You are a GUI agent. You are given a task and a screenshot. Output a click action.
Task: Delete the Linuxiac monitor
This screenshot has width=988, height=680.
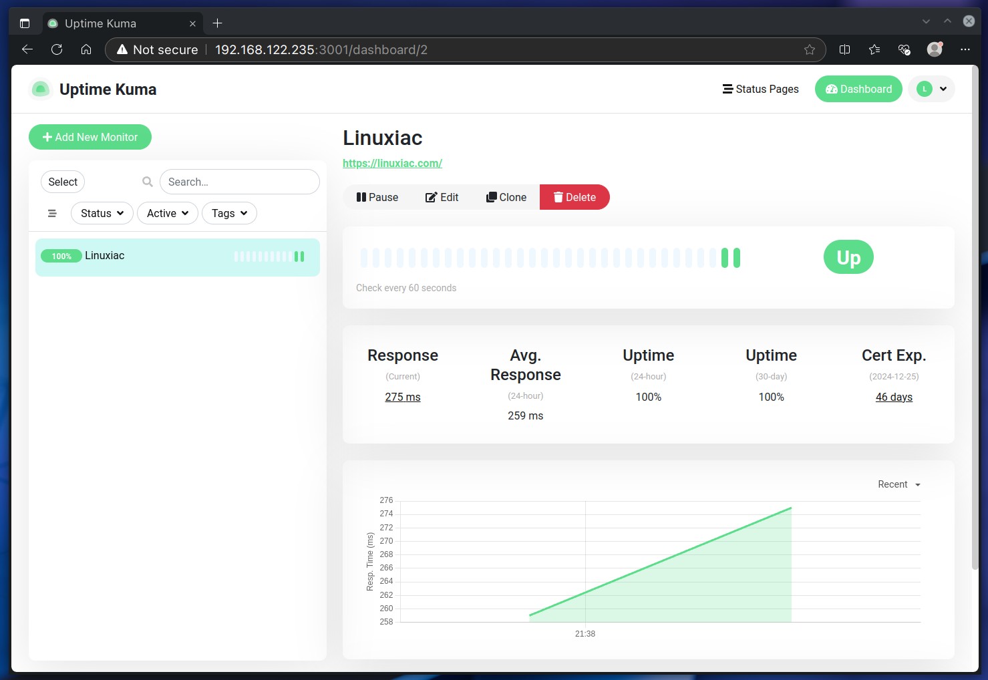(x=574, y=197)
